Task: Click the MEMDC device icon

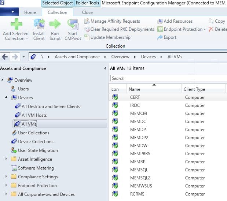Action: click(x=115, y=121)
